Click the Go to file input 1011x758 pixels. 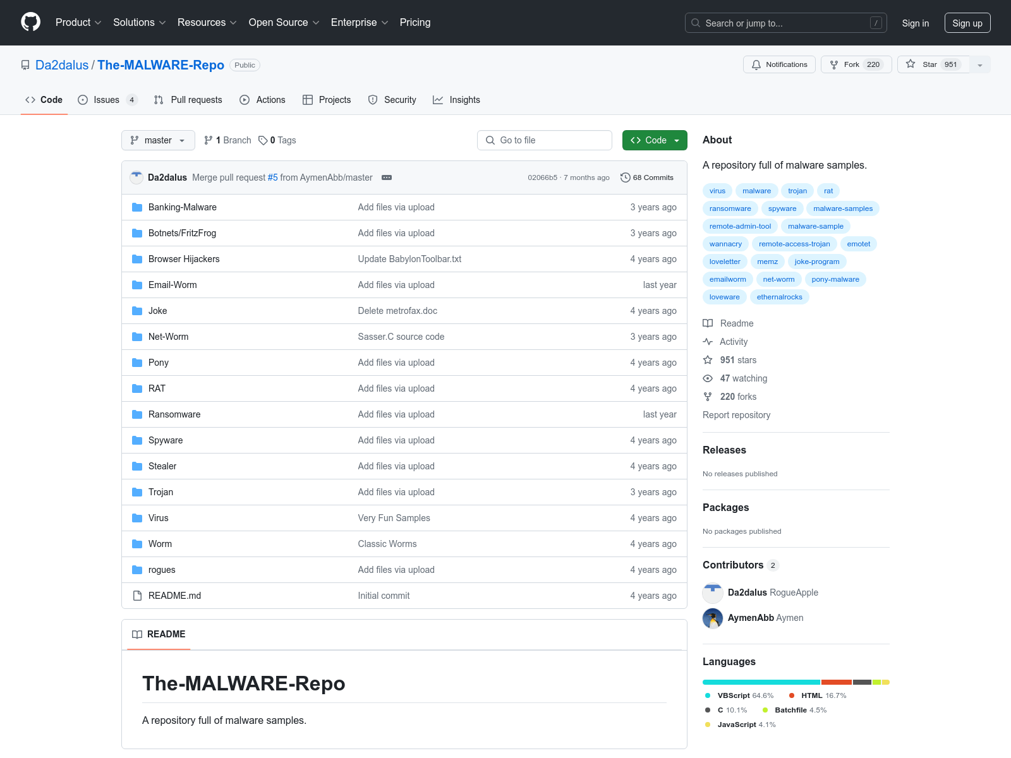point(545,140)
